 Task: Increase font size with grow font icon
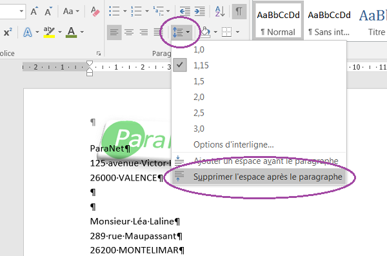tap(34, 12)
